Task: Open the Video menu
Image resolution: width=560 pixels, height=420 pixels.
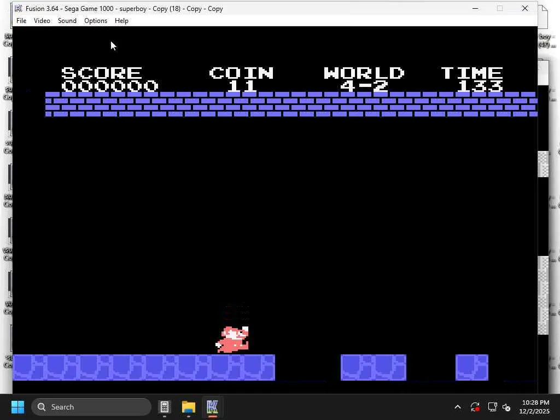Action: [x=42, y=21]
